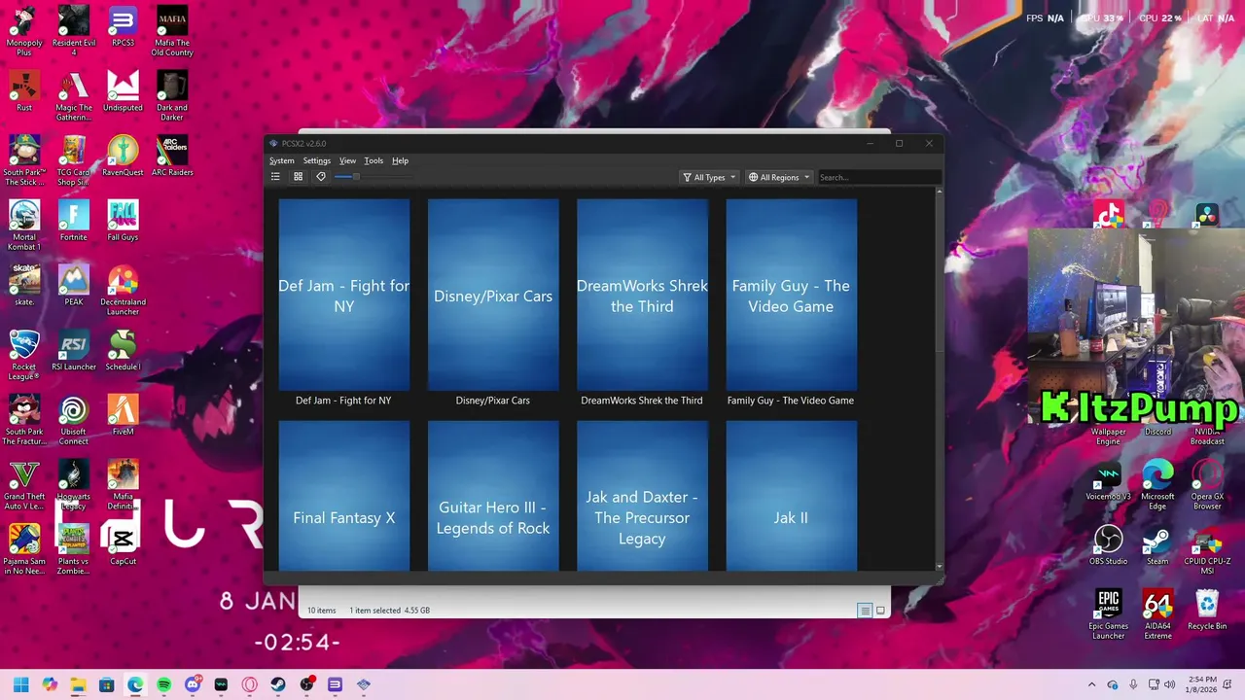Image resolution: width=1245 pixels, height=700 pixels.
Task: Select the Hogwarts Legacy desktop icon
Action: (74, 485)
